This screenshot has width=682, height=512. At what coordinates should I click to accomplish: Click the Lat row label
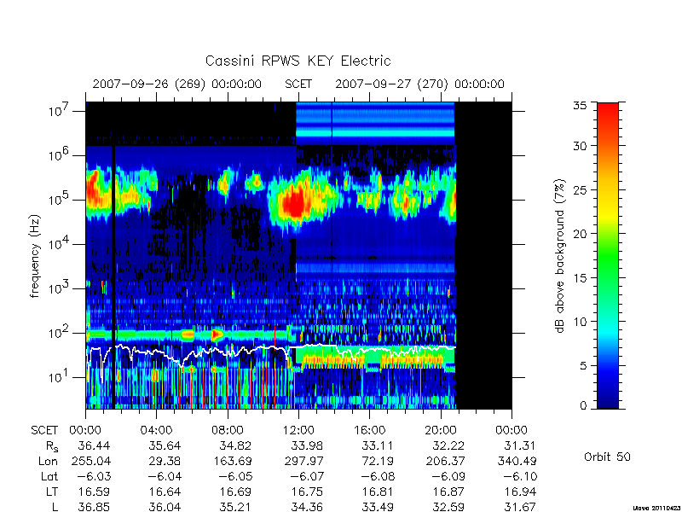coord(49,476)
